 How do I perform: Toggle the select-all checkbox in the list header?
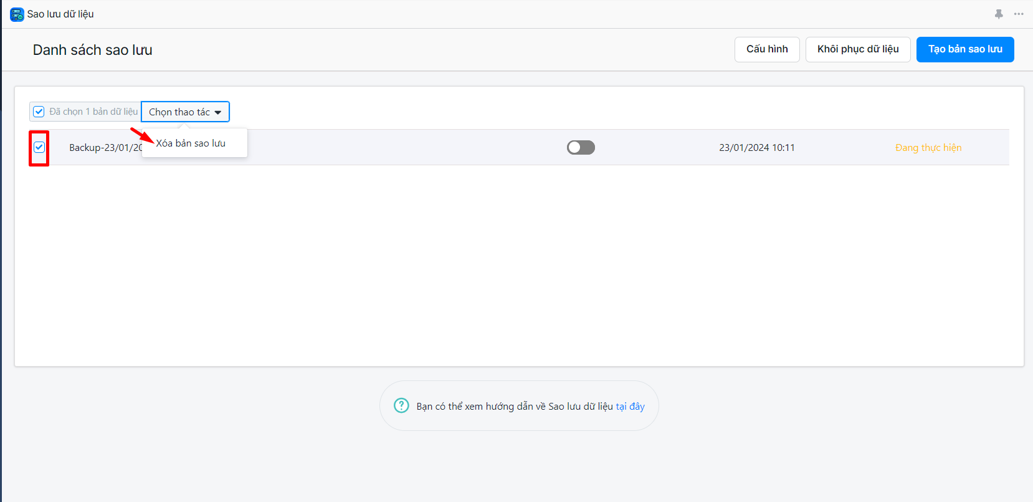pyautogui.click(x=39, y=112)
